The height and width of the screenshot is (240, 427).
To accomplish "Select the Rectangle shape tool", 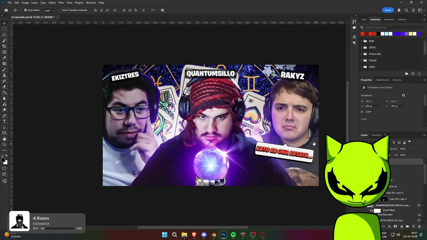I will point(4,133).
